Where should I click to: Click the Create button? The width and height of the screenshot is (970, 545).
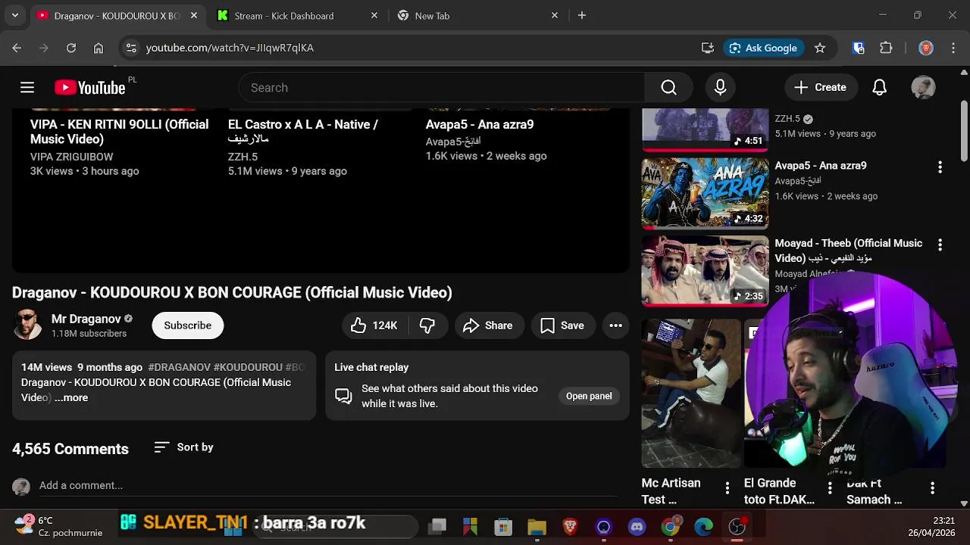coord(820,88)
